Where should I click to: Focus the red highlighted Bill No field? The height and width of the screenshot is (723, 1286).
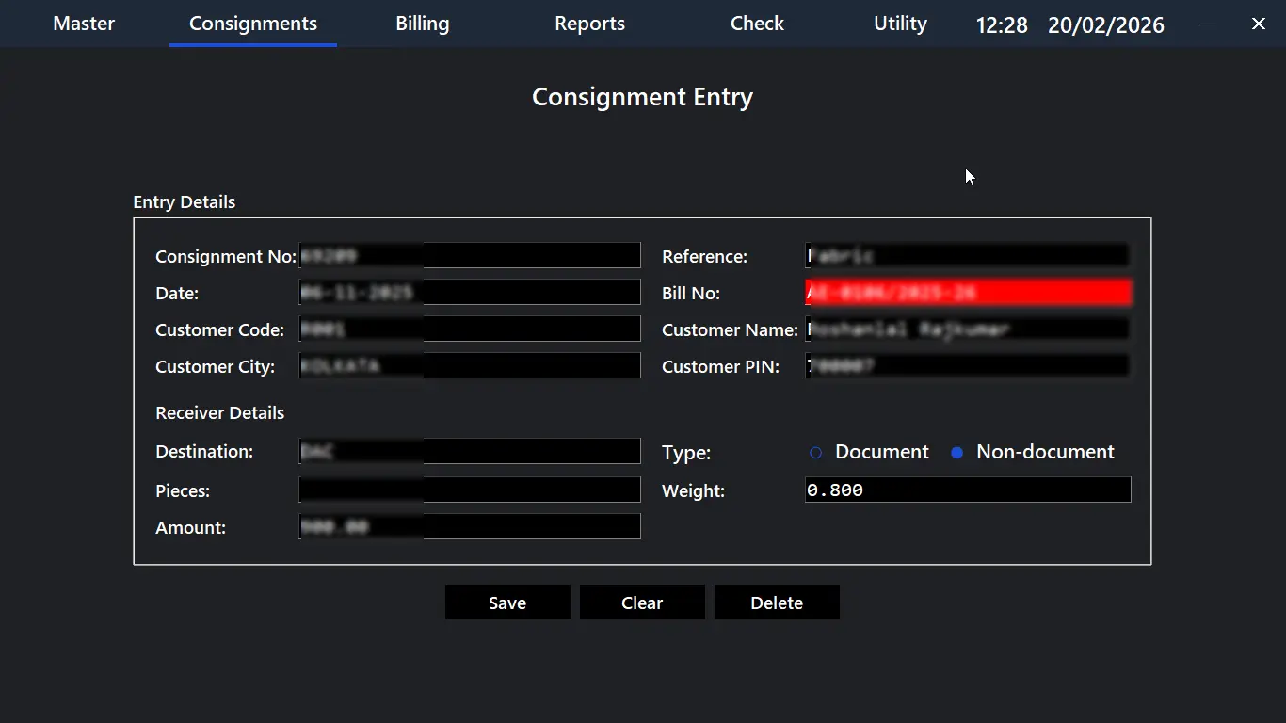point(967,293)
